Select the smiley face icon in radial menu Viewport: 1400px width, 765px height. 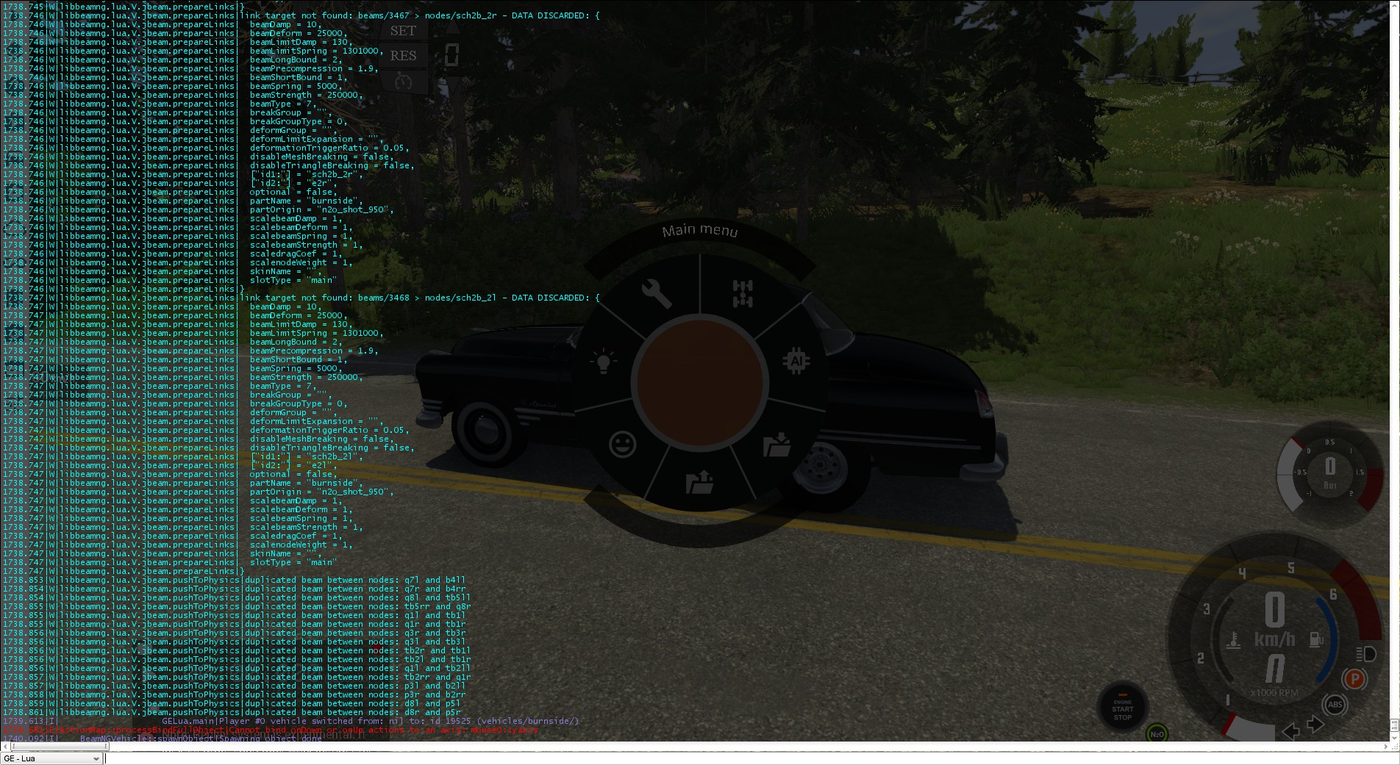point(622,445)
